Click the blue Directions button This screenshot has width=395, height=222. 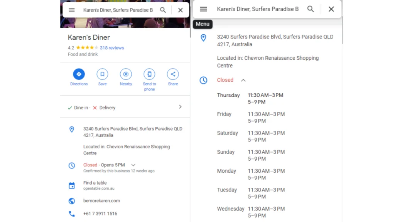tap(79, 74)
